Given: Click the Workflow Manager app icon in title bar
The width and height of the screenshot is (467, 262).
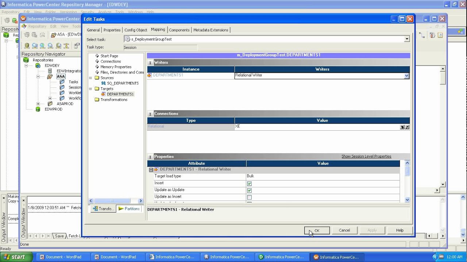Looking at the screenshot, I should [23, 19].
